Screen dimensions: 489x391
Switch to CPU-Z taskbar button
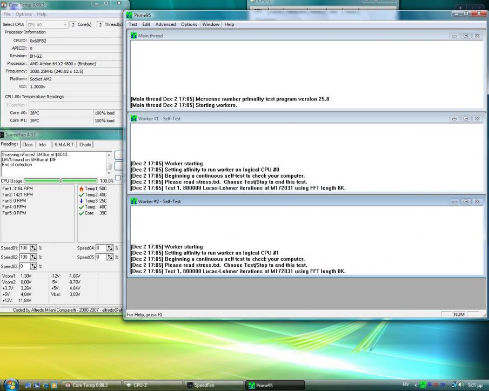(152, 386)
